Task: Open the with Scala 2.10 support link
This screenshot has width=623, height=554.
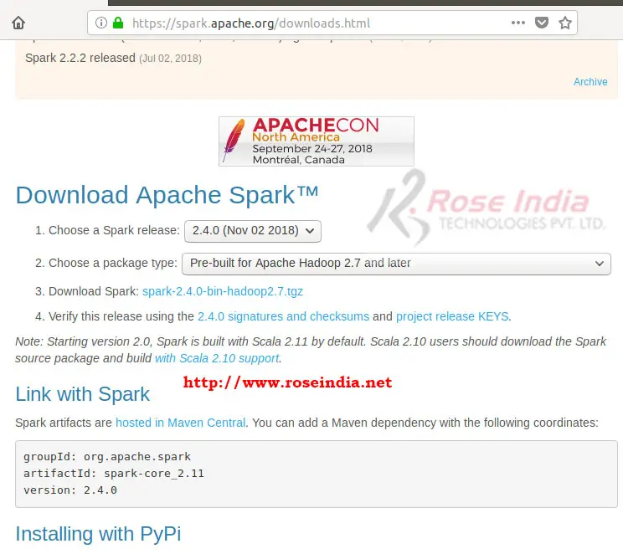Action: 217,358
